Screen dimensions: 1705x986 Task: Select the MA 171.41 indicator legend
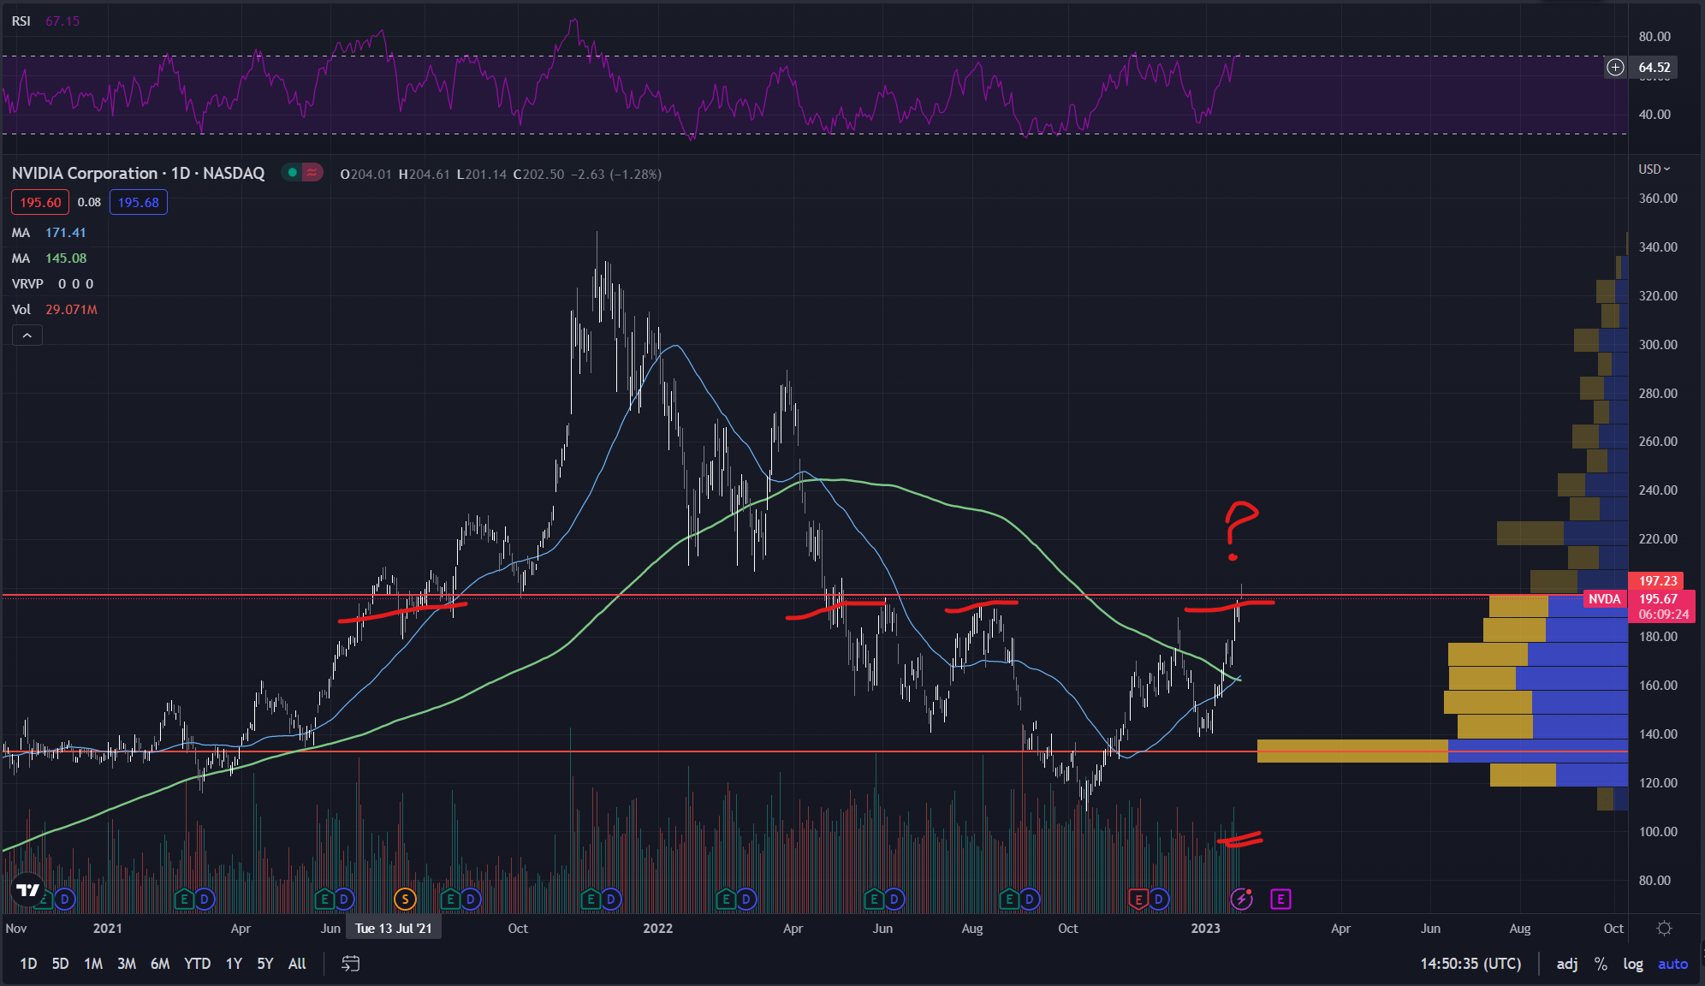click(49, 233)
